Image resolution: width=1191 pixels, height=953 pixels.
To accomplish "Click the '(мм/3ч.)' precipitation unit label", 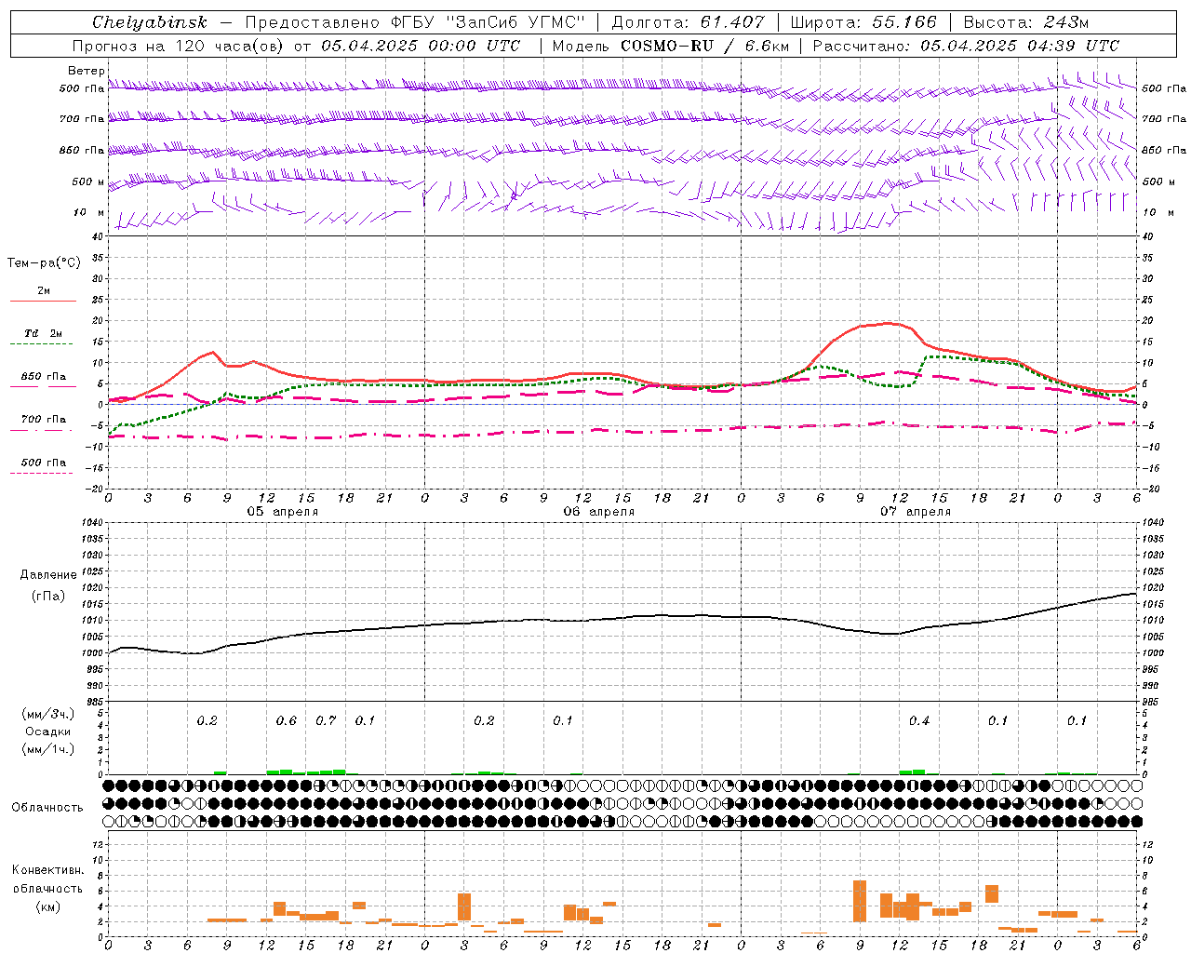I will (x=48, y=714).
